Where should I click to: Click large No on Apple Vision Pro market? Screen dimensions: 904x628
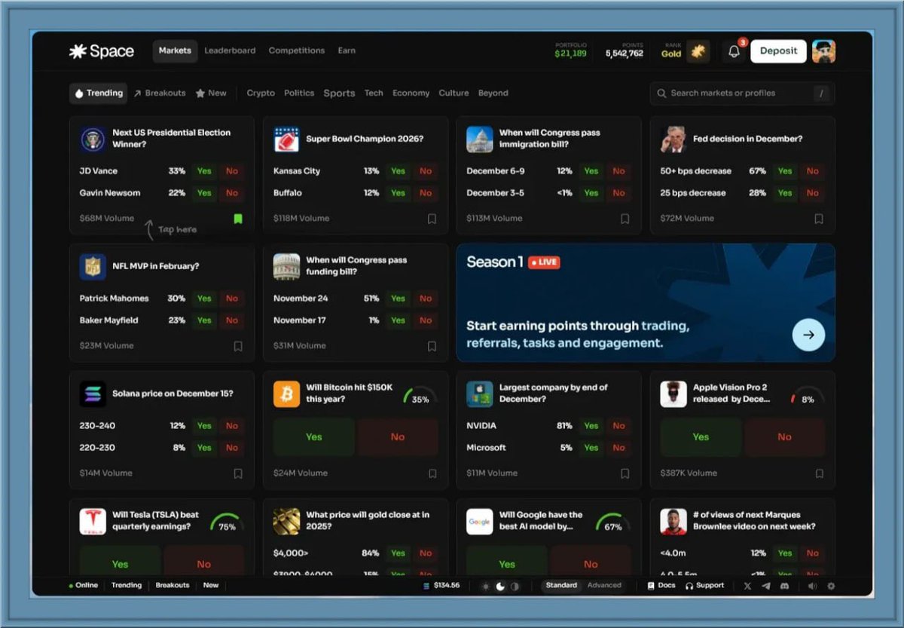point(784,437)
